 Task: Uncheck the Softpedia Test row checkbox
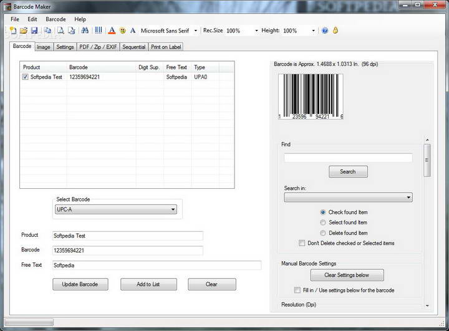pyautogui.click(x=25, y=77)
